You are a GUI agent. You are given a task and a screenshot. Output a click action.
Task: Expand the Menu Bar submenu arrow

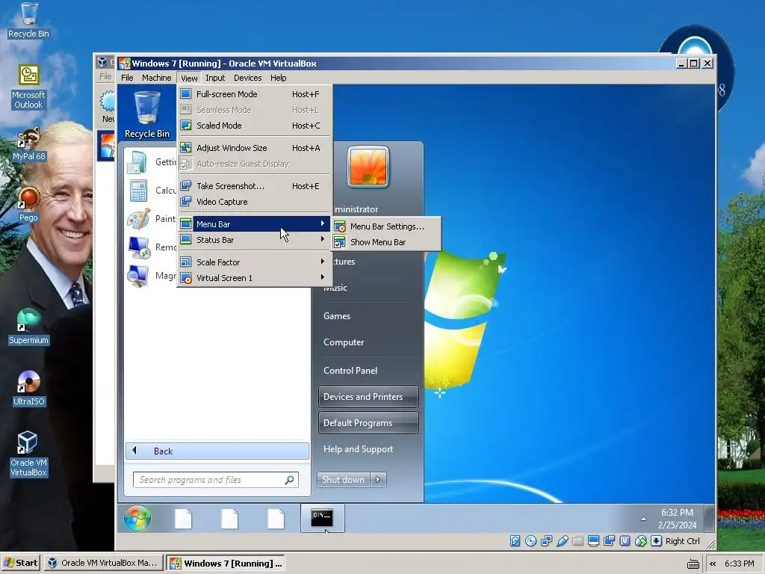coord(323,223)
